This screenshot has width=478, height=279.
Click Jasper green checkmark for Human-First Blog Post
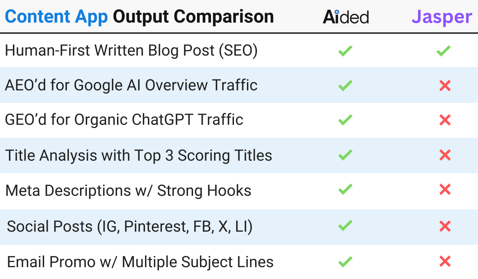[444, 51]
